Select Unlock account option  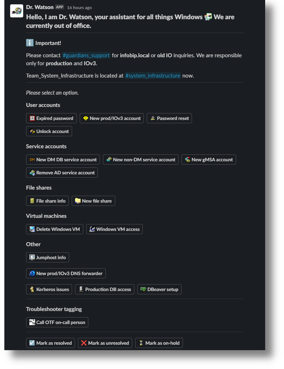pos(49,131)
